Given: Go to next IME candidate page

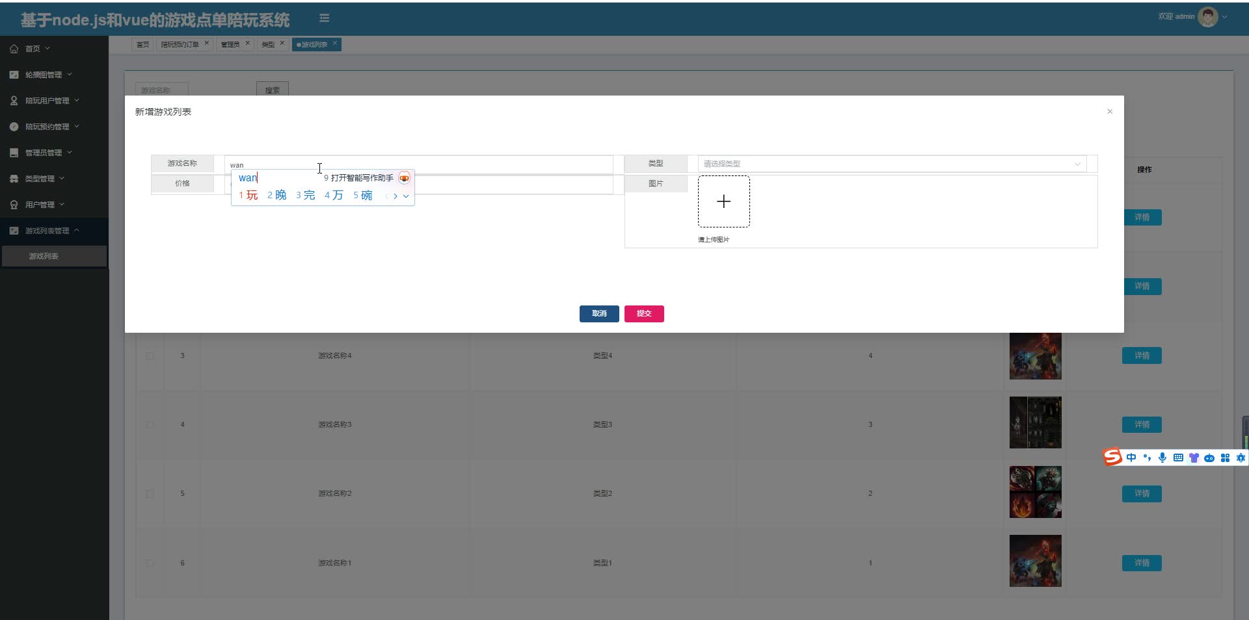Looking at the screenshot, I should (x=396, y=196).
